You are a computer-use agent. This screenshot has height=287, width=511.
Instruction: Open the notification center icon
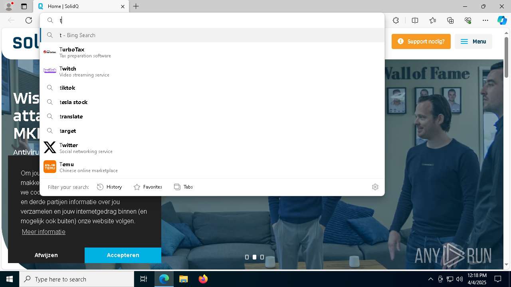[498, 279]
